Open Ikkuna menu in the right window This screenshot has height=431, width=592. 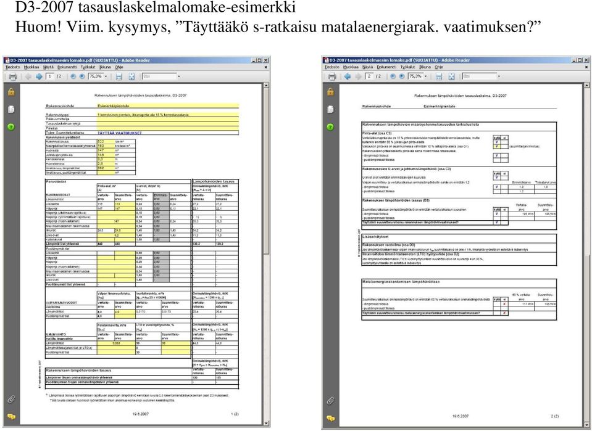click(424, 67)
